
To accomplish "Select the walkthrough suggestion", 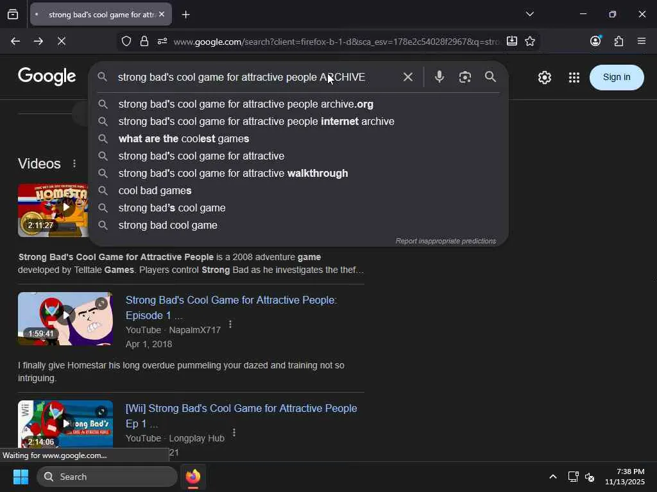I will 298,173.
